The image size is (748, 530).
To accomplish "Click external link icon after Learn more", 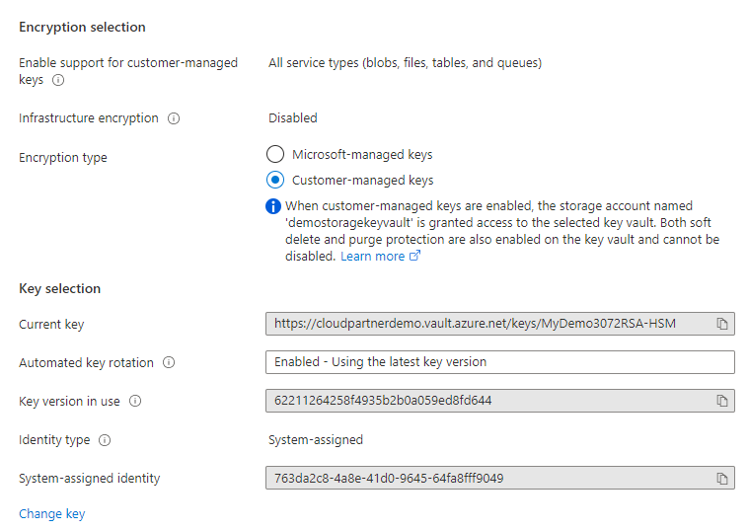I will click(415, 257).
